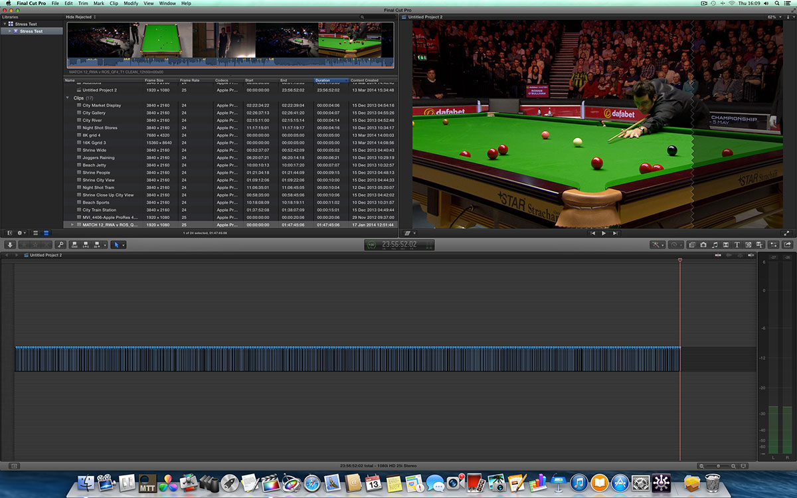
Task: Sort by Duration column header
Action: click(x=331, y=80)
